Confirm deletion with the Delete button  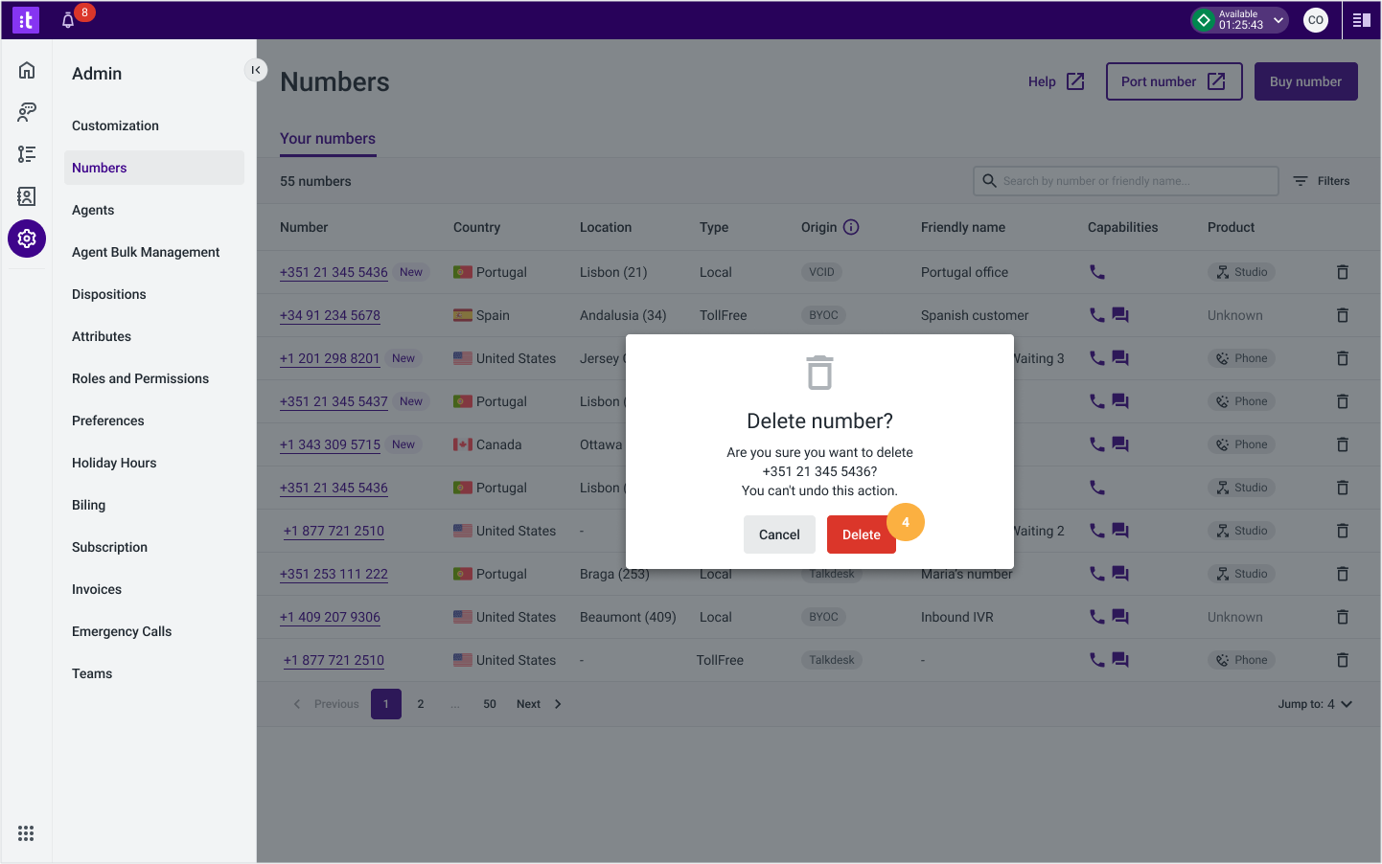click(861, 534)
